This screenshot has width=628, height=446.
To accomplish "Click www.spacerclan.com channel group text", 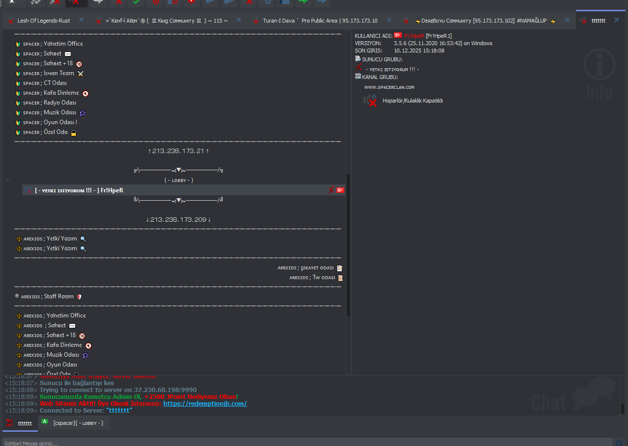I will pos(389,87).
